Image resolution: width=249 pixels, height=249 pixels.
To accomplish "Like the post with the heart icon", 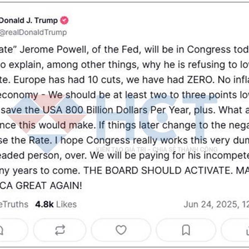I will click(x=121, y=230).
